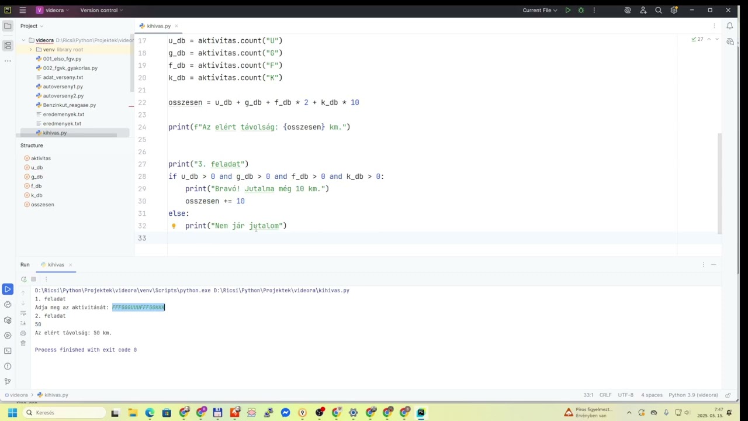Select osszesen in Structure panel

42,205
